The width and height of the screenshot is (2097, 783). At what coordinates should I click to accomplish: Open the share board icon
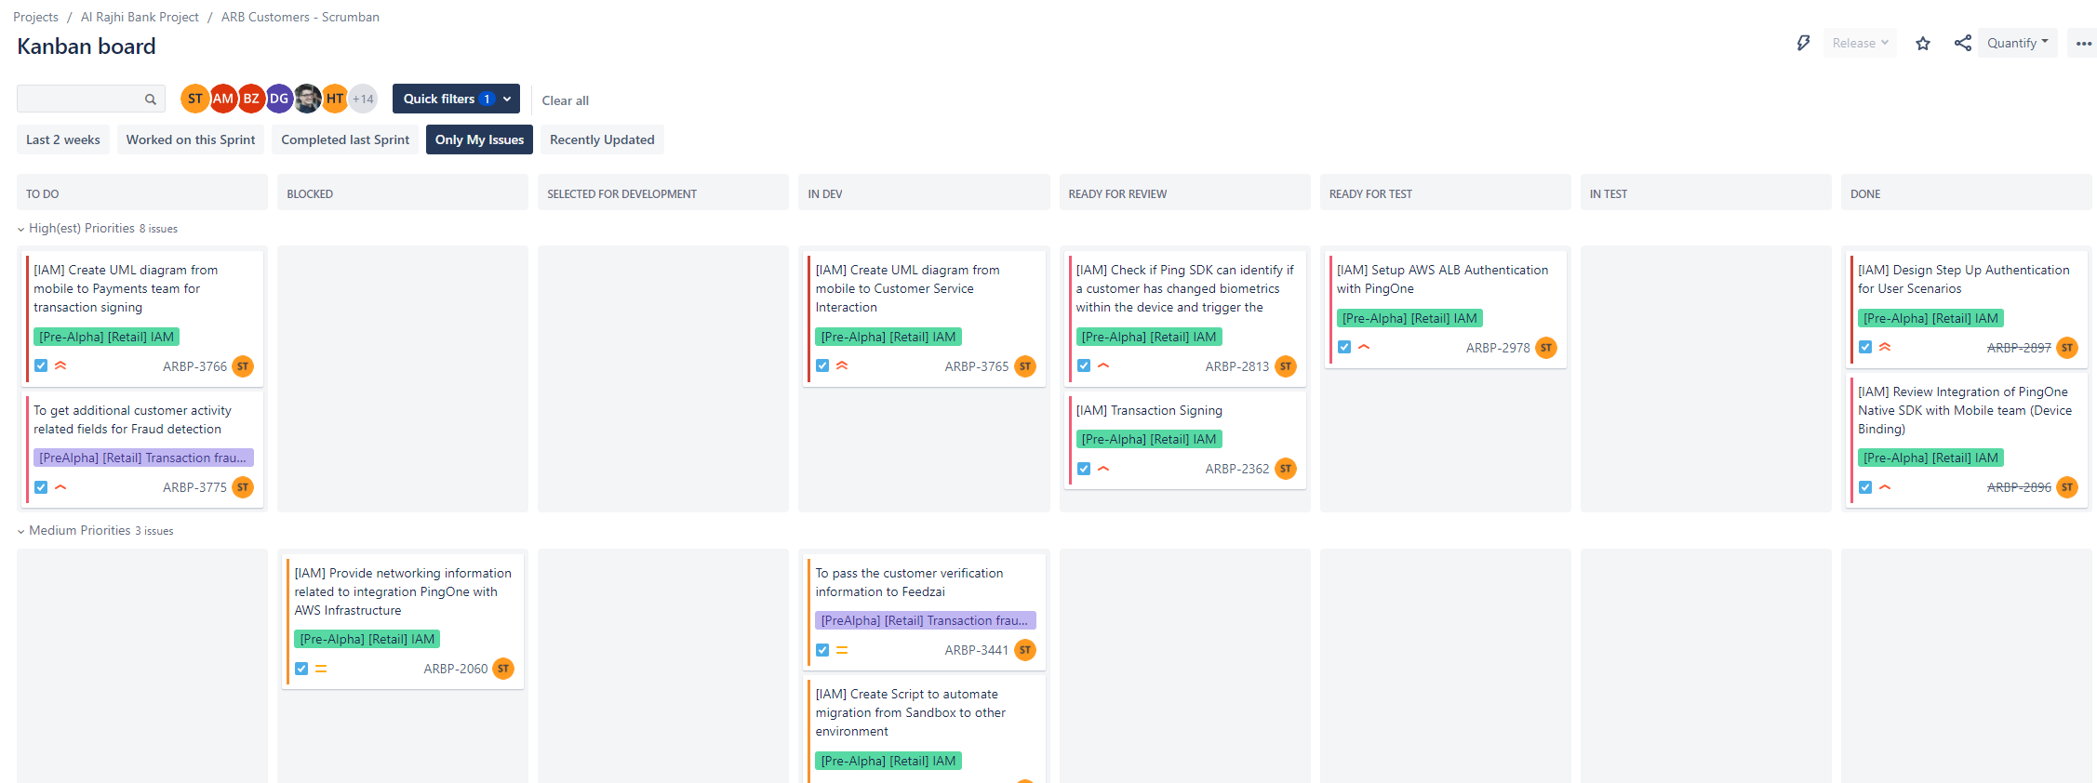pos(1963,43)
